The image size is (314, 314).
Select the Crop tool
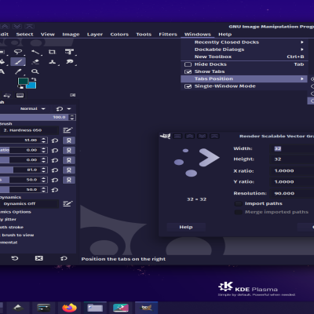pyautogui.click(x=52, y=52)
